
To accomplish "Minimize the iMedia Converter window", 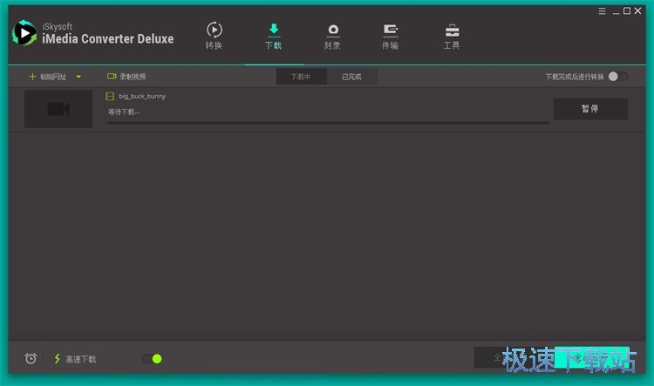I will click(x=616, y=11).
